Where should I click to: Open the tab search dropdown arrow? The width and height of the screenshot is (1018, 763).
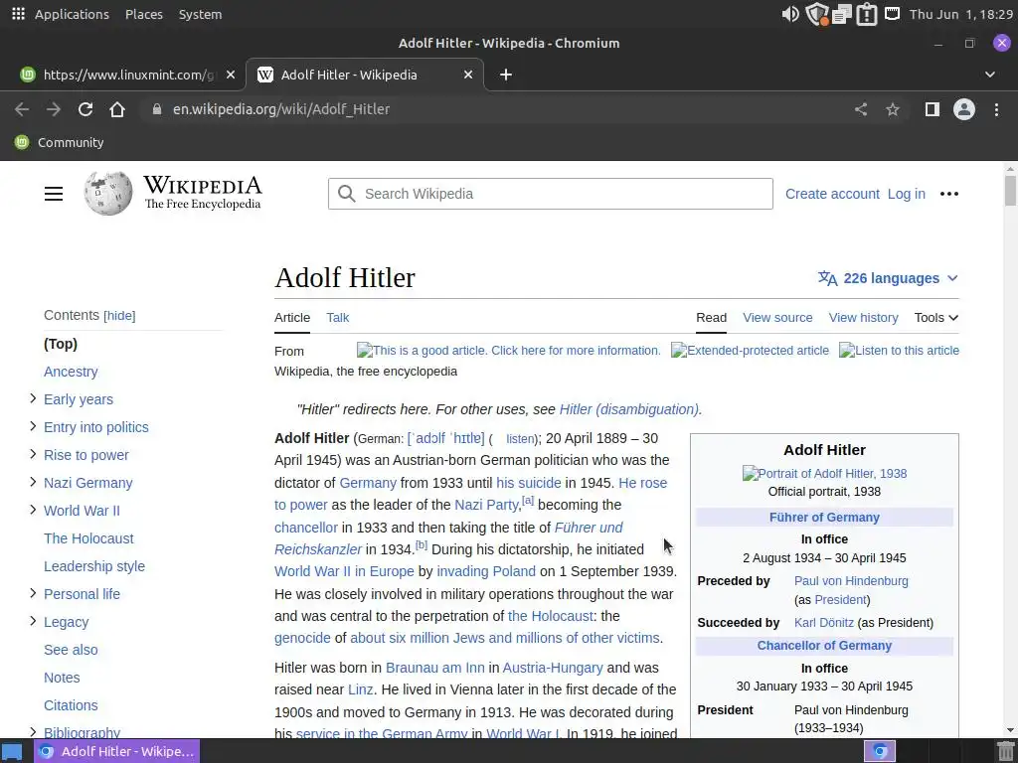click(990, 75)
